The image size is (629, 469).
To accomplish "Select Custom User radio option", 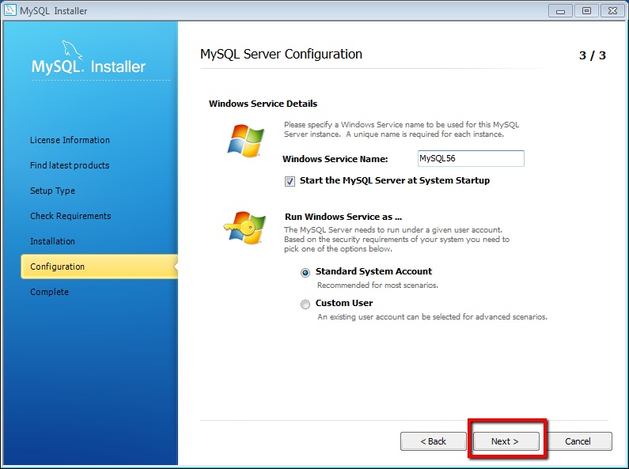I will tap(305, 304).
